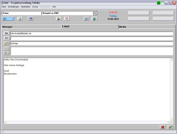Screen dimensions: 177x134
Task: Open the Einstellungen menu
Action: 14,7
